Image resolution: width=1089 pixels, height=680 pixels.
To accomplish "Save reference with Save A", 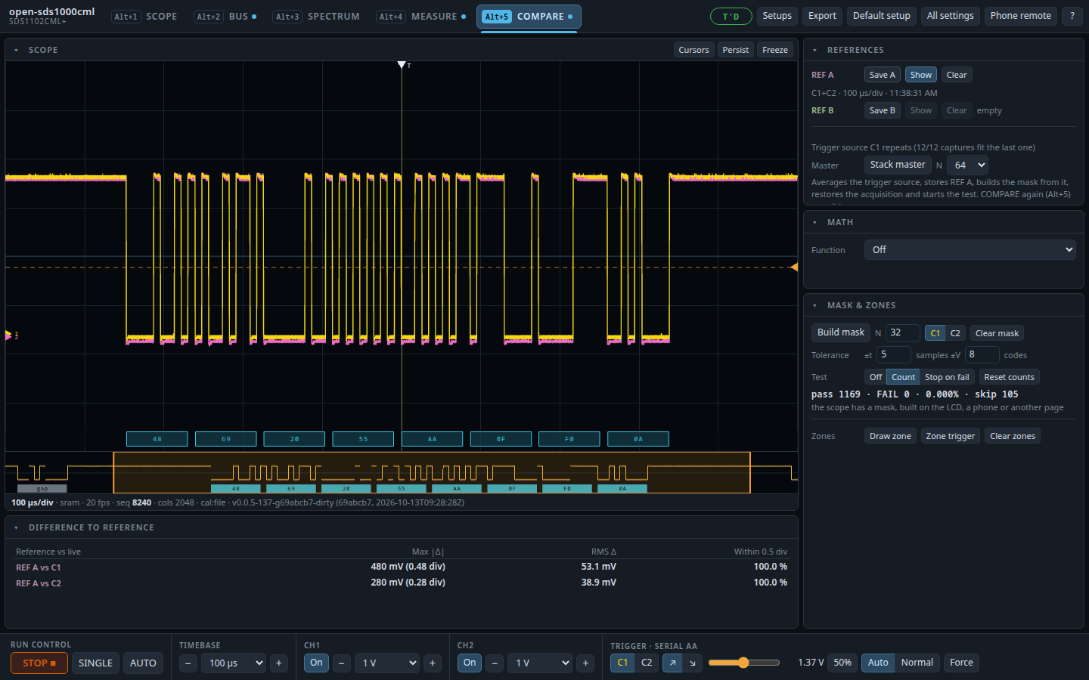I will [x=882, y=75].
